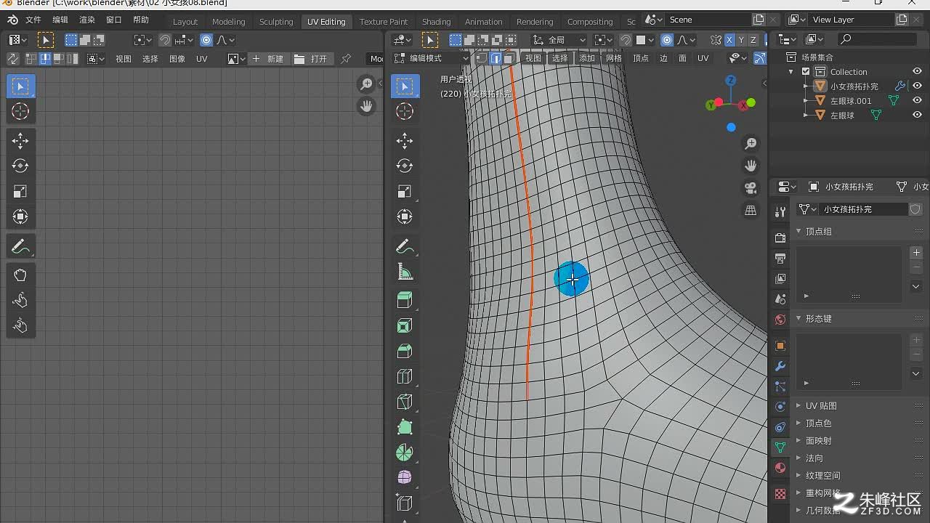
Task: Select the Rotate tool in 3D viewport
Action: pyautogui.click(x=405, y=166)
